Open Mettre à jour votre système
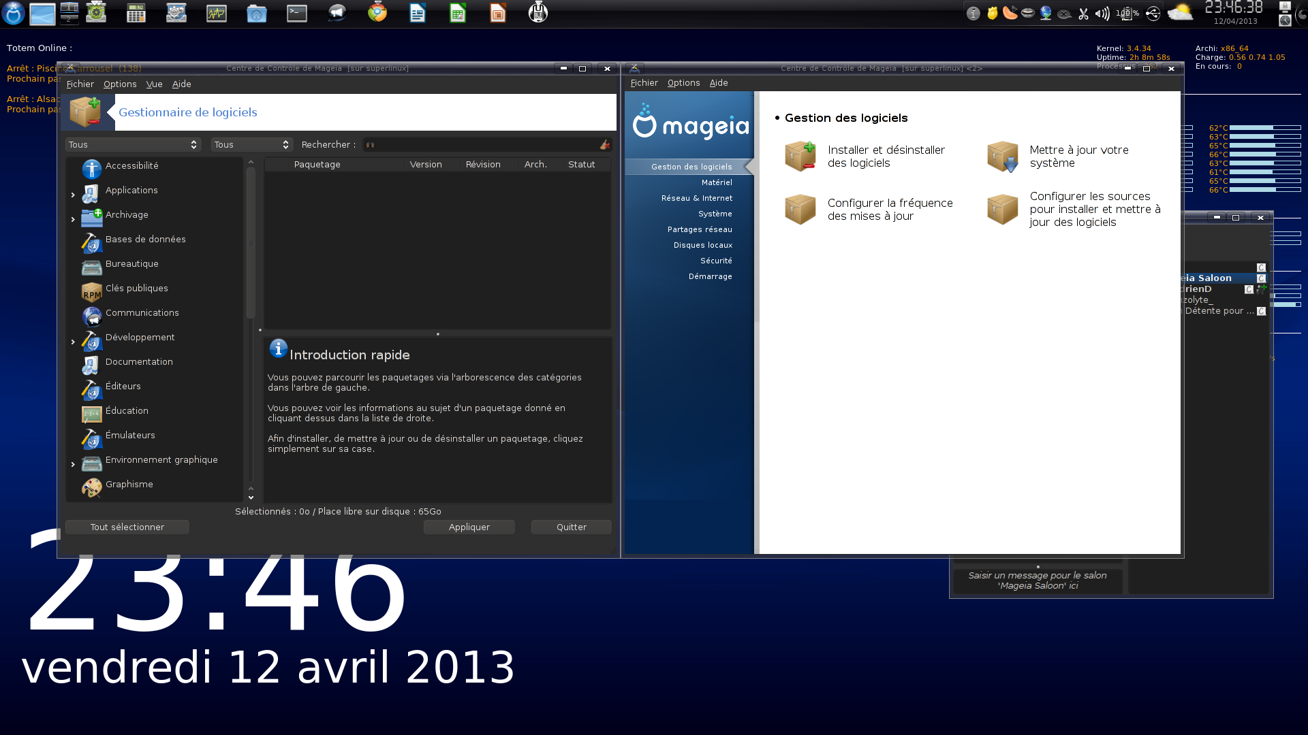Image resolution: width=1308 pixels, height=735 pixels. click(x=1078, y=157)
